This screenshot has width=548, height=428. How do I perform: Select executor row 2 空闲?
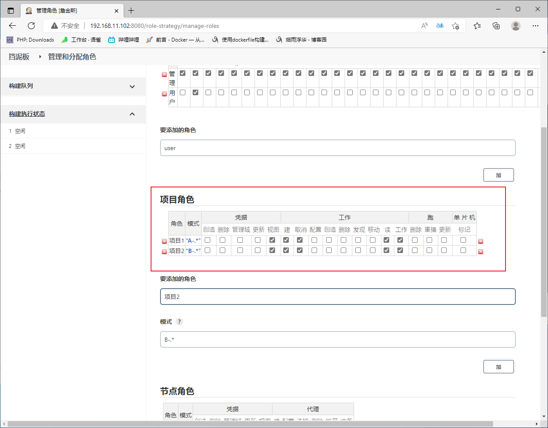[x=73, y=146]
